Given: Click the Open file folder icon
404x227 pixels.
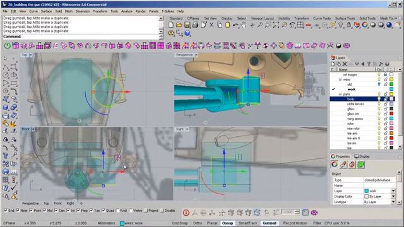Looking at the screenshot, I should [179, 25].
